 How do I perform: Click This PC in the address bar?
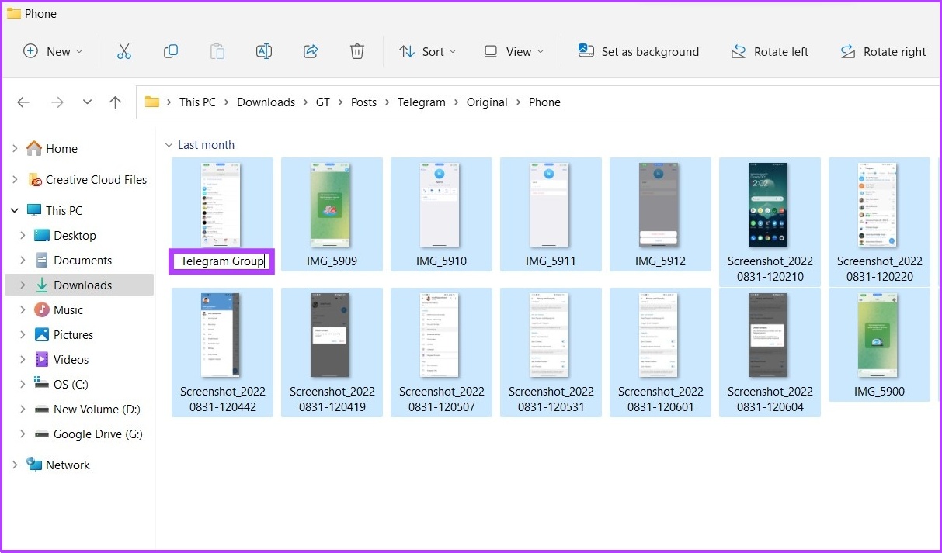(x=197, y=102)
